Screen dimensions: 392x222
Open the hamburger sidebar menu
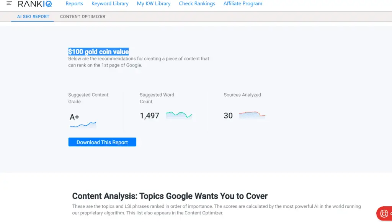[x=9, y=3]
